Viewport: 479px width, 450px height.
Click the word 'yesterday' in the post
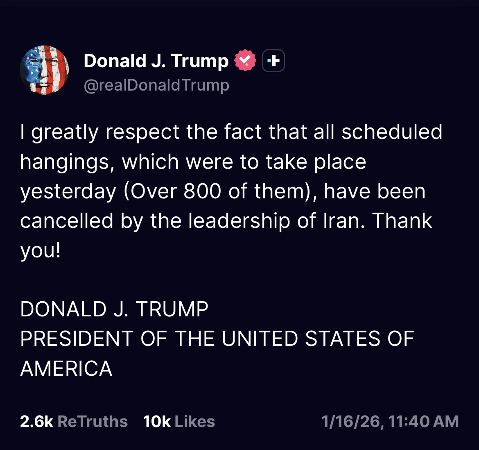pyautogui.click(x=68, y=191)
